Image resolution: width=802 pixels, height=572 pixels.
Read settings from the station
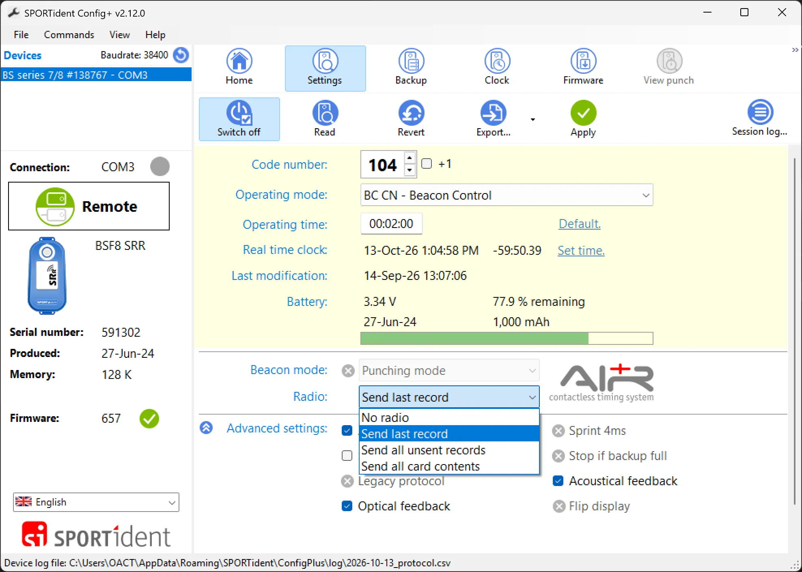point(325,119)
